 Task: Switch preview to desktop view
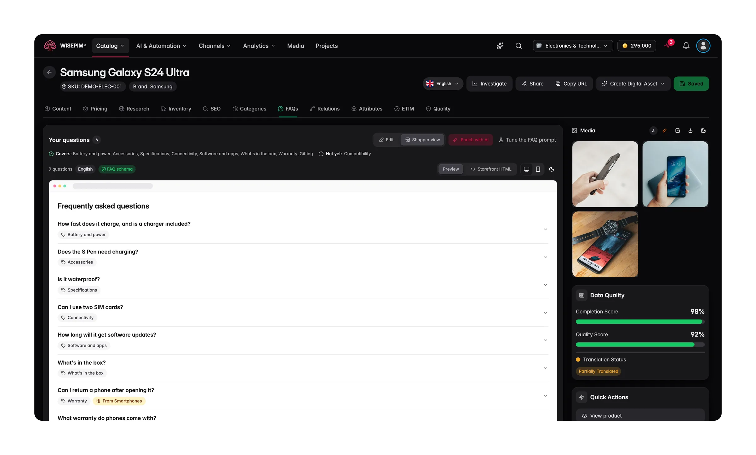point(526,169)
